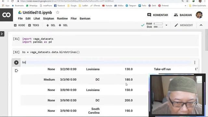Open the Edit menu
The image size is (208, 117).
click(x=28, y=19)
